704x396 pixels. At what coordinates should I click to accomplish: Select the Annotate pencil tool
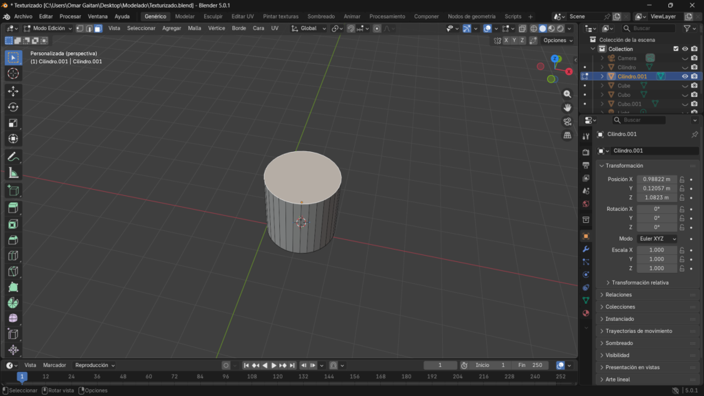click(13, 157)
